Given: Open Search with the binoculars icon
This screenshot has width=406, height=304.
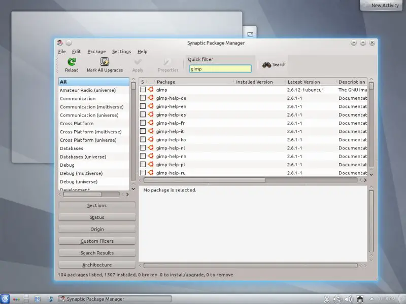Looking at the screenshot, I should tap(266, 65).
